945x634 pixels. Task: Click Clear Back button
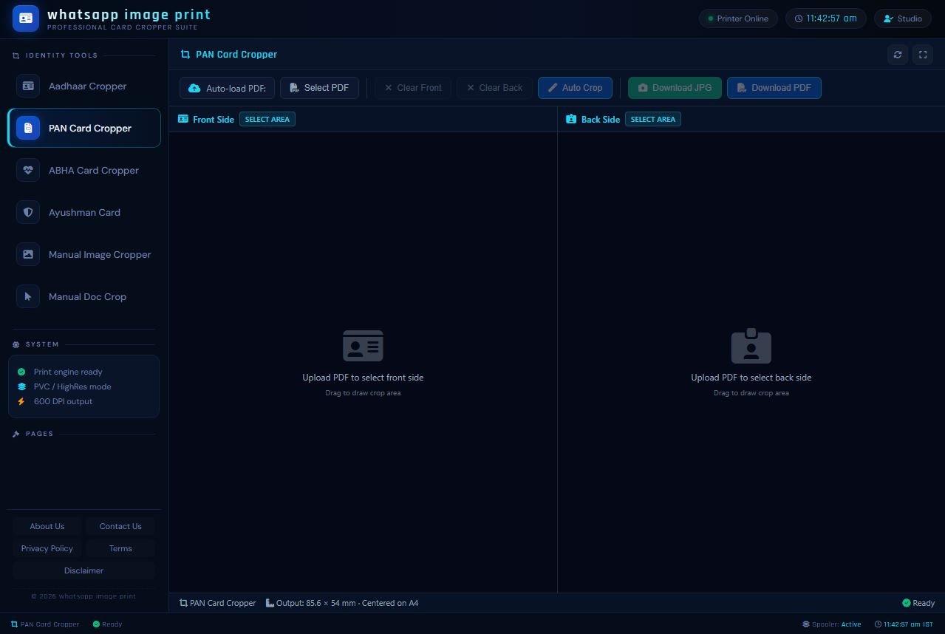point(494,88)
